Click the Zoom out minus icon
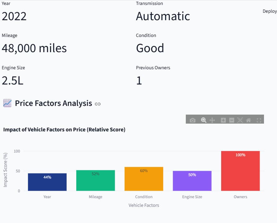This screenshot has width=277, height=223. pyautogui.click(x=231, y=120)
